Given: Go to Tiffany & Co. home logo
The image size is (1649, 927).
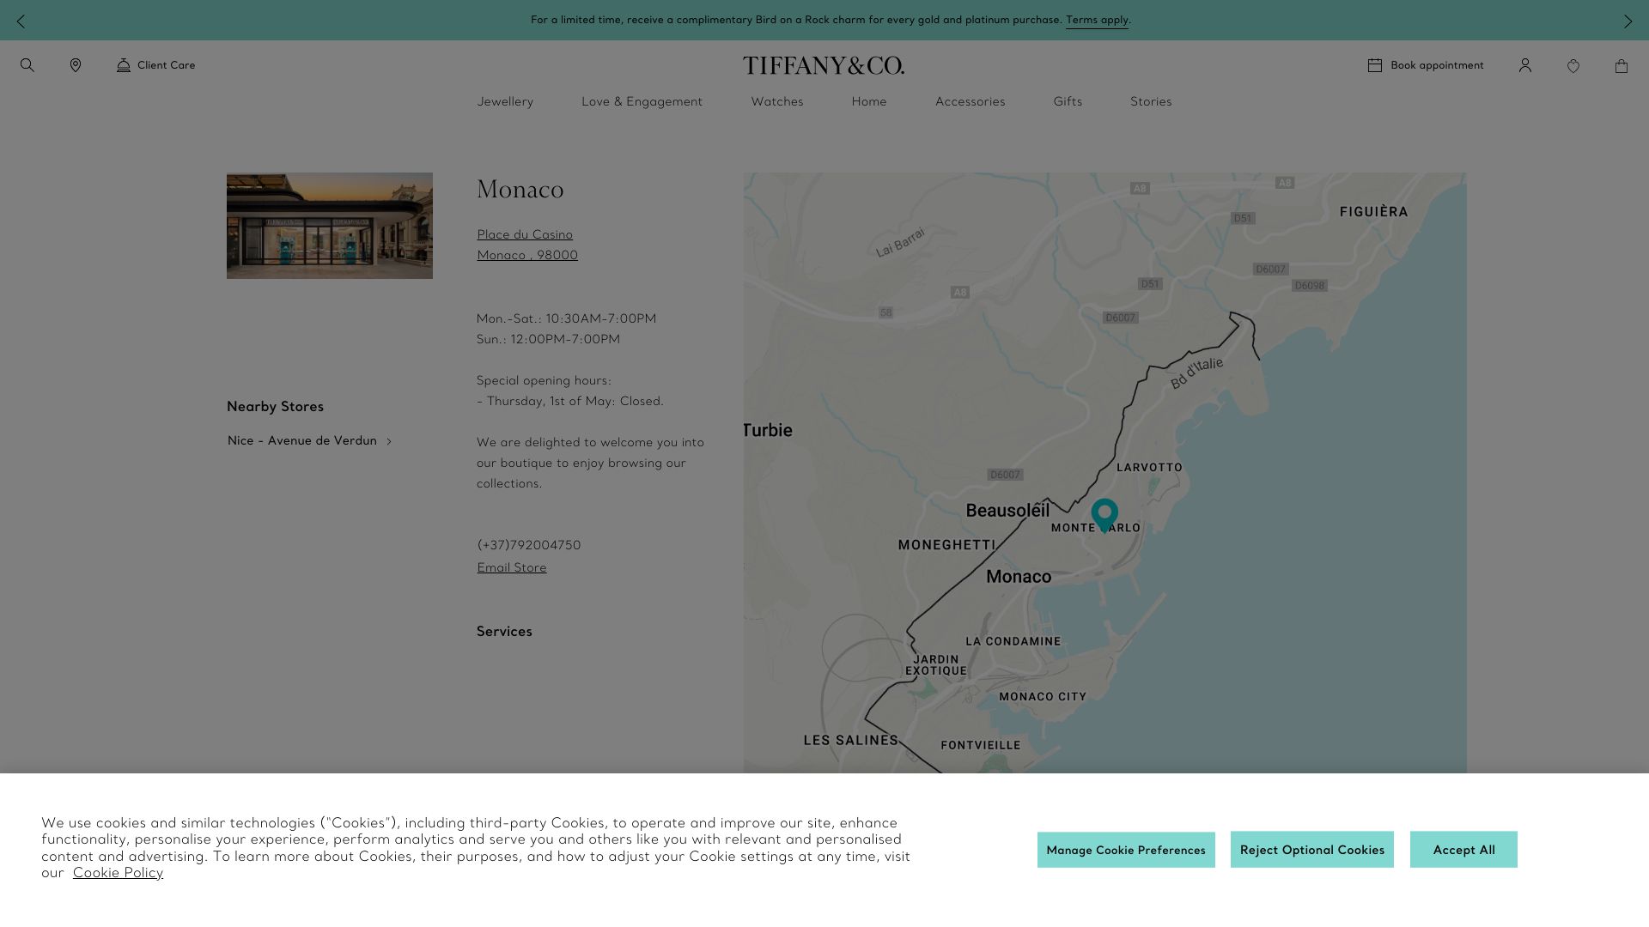Looking at the screenshot, I should (x=824, y=65).
